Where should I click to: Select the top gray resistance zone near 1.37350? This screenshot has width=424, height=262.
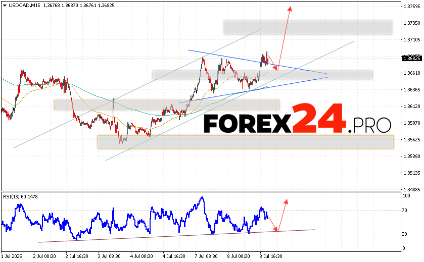coord(308,27)
